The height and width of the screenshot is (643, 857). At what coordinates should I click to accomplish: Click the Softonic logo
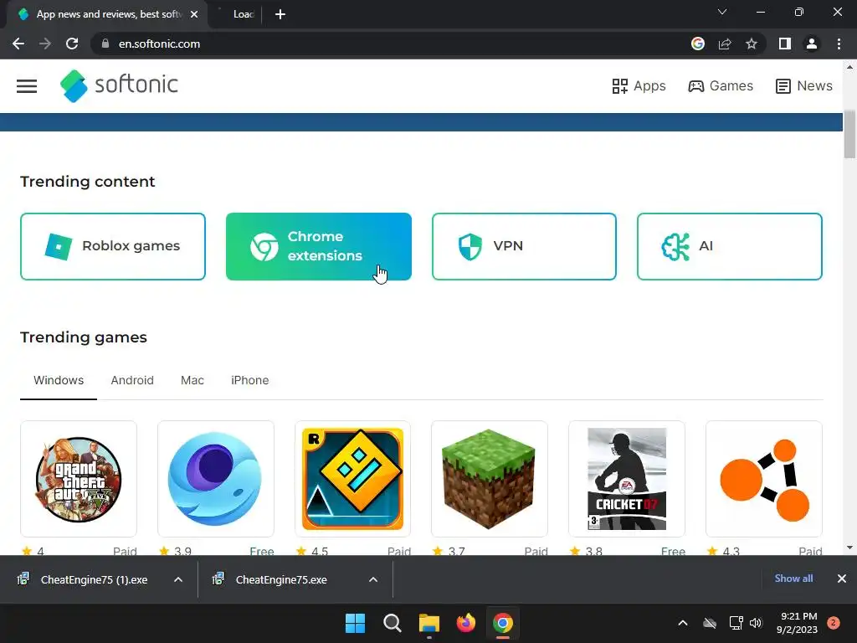click(x=119, y=86)
